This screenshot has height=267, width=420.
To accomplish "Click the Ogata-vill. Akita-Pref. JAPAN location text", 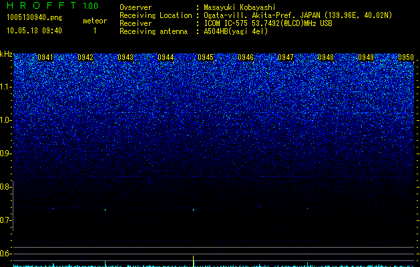I will (x=298, y=15).
